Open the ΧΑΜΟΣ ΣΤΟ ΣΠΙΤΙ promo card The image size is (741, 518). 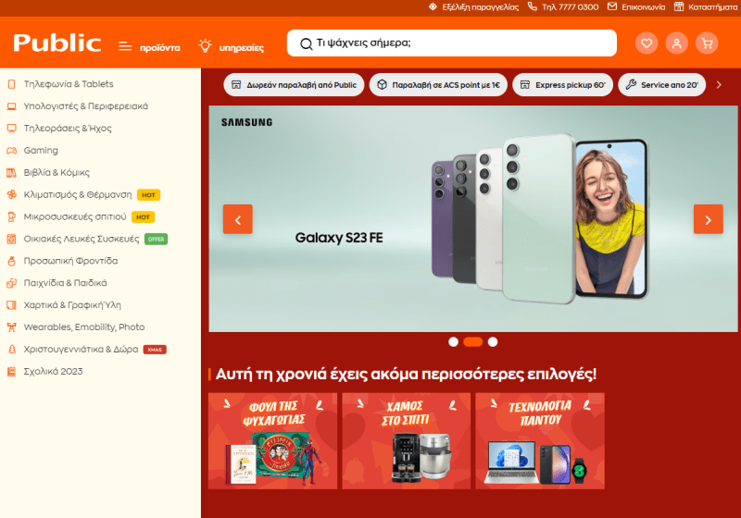pyautogui.click(x=407, y=441)
